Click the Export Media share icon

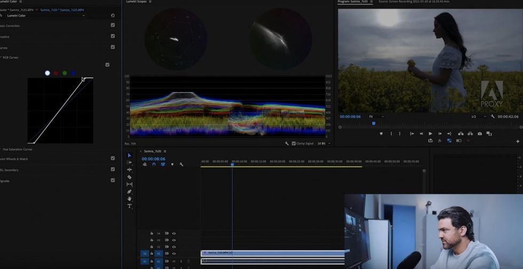430,141
